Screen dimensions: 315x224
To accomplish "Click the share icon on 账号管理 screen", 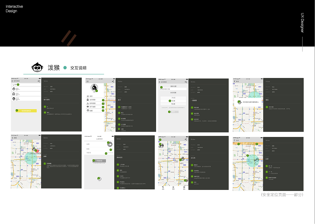I will click(39, 81).
